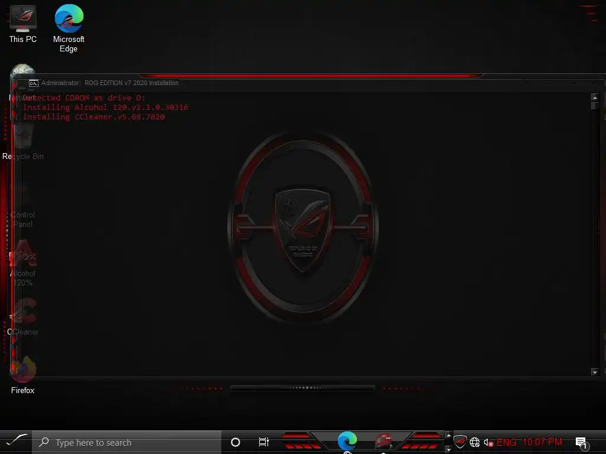Open the clock showing 10:07 PM
The image size is (606, 454).
(x=542, y=442)
